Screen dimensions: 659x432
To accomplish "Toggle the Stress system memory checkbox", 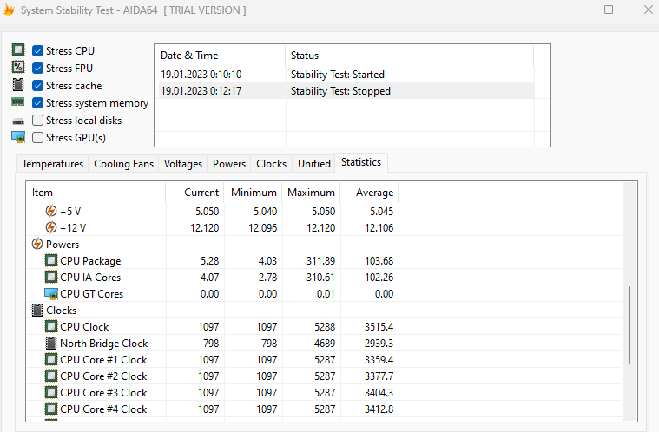I will pyautogui.click(x=38, y=103).
